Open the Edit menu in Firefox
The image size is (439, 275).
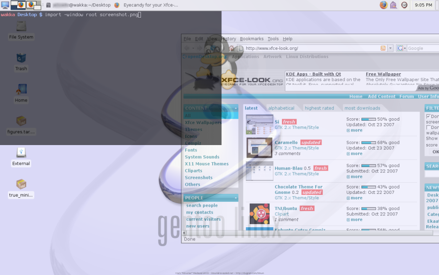(199, 39)
